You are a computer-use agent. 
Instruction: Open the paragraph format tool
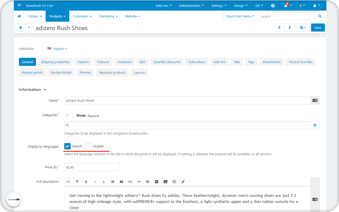[x=77, y=182]
